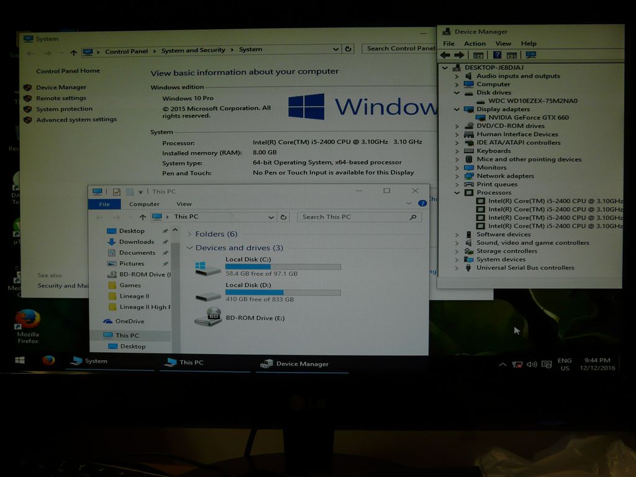This screenshot has width=636, height=477.
Task: Collapse the Processors node in Device Manager
Action: point(458,193)
